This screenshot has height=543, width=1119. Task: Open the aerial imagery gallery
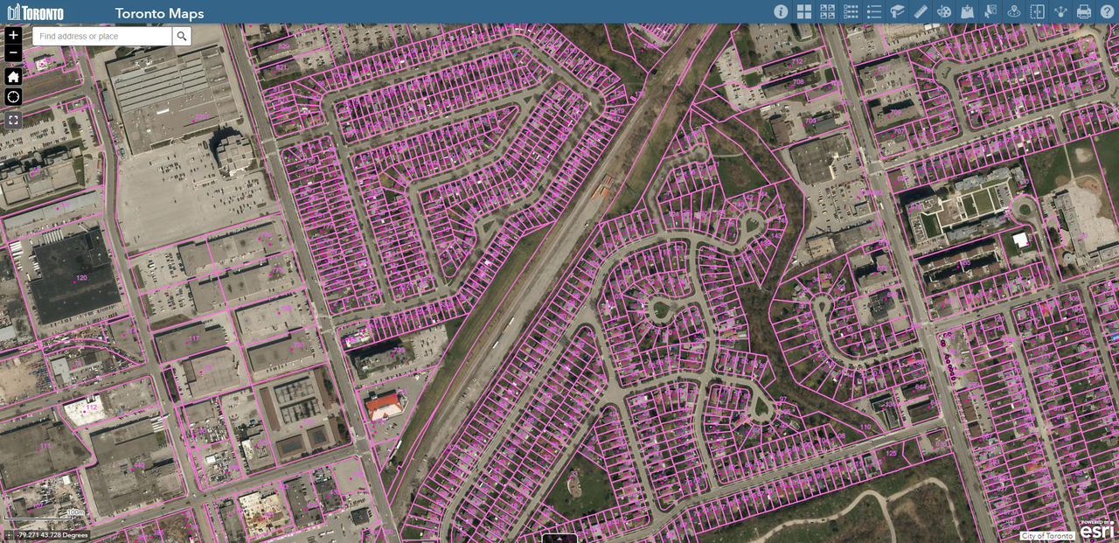(x=827, y=11)
